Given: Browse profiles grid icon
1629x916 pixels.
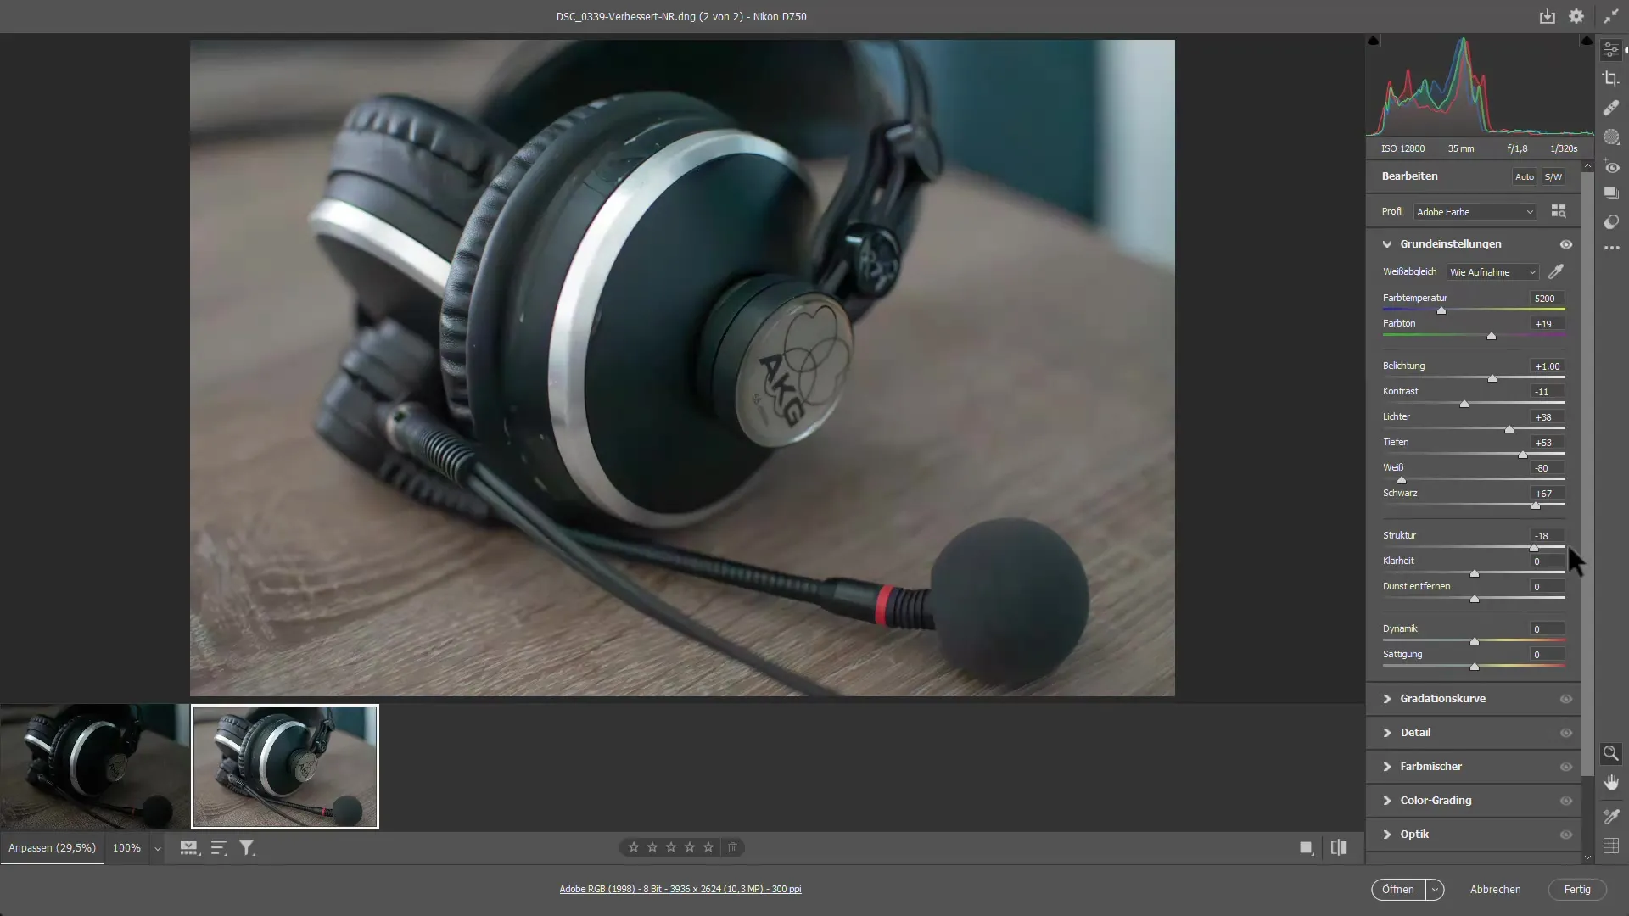Looking at the screenshot, I should click(1559, 211).
